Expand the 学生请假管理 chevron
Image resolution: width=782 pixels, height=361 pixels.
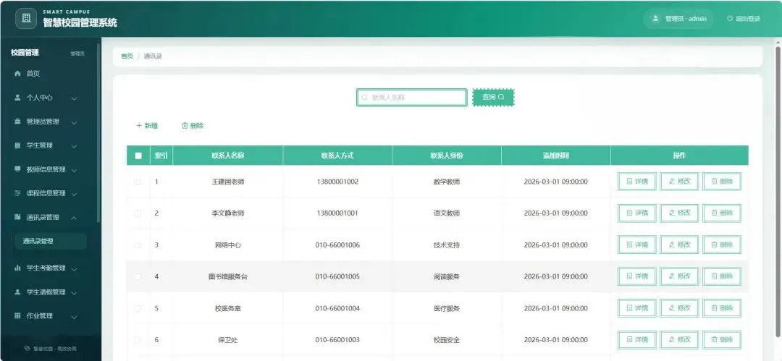74,293
